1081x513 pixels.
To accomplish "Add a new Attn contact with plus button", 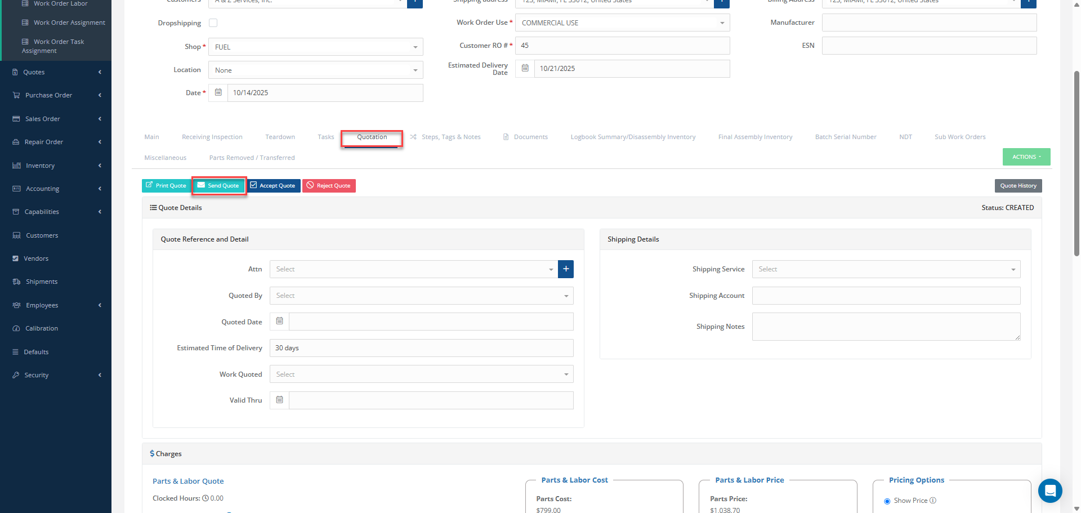I will click(566, 269).
